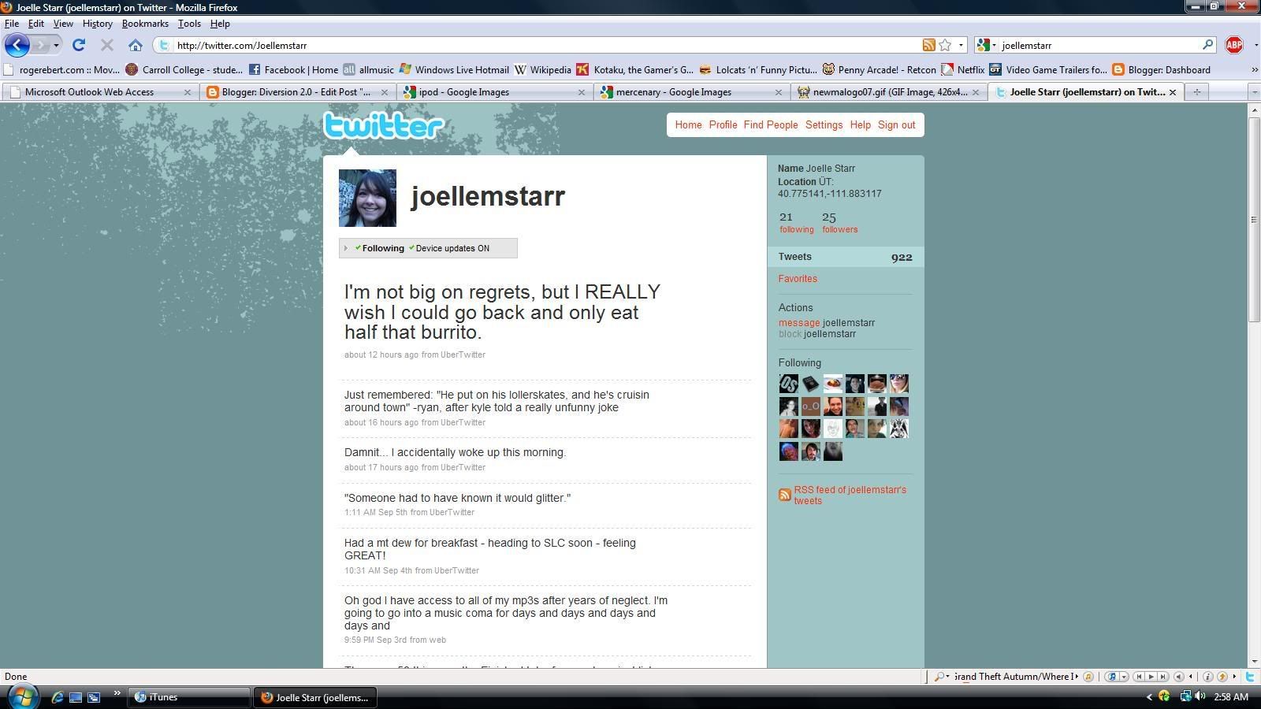Image resolution: width=1261 pixels, height=709 pixels.
Task: Click the Twitter logo
Action: click(x=384, y=125)
